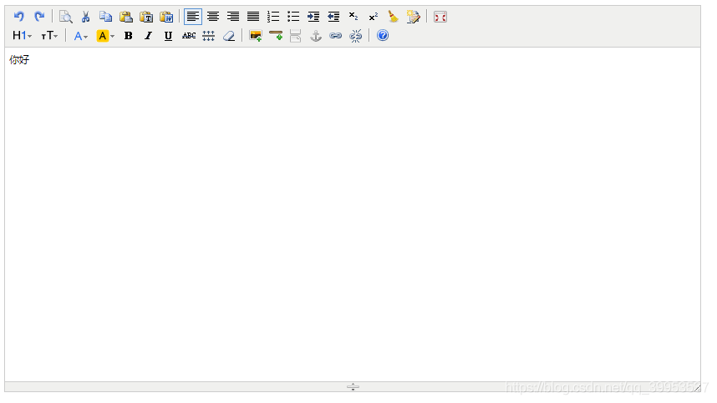Remove formatting with eraser icon
Viewport: 717px width, 403px height.
229,36
